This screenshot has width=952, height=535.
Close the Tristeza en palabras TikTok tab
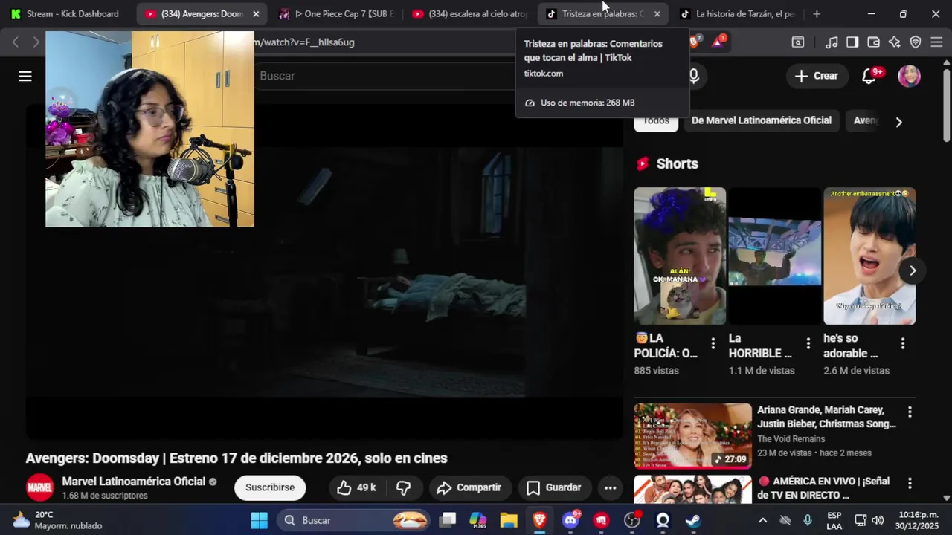pos(657,13)
